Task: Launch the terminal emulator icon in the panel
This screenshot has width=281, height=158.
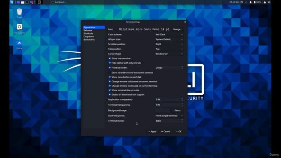Action: coord(27,2)
